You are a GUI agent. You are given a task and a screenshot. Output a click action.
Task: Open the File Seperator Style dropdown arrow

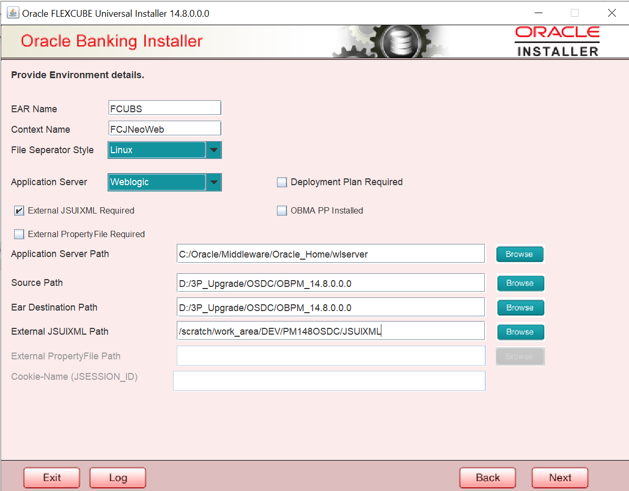[x=214, y=150]
